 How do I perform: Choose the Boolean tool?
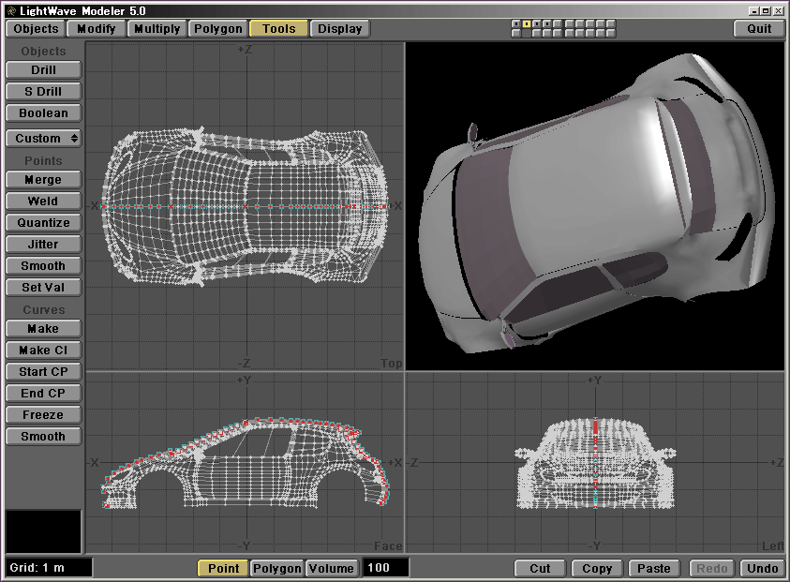click(x=43, y=112)
